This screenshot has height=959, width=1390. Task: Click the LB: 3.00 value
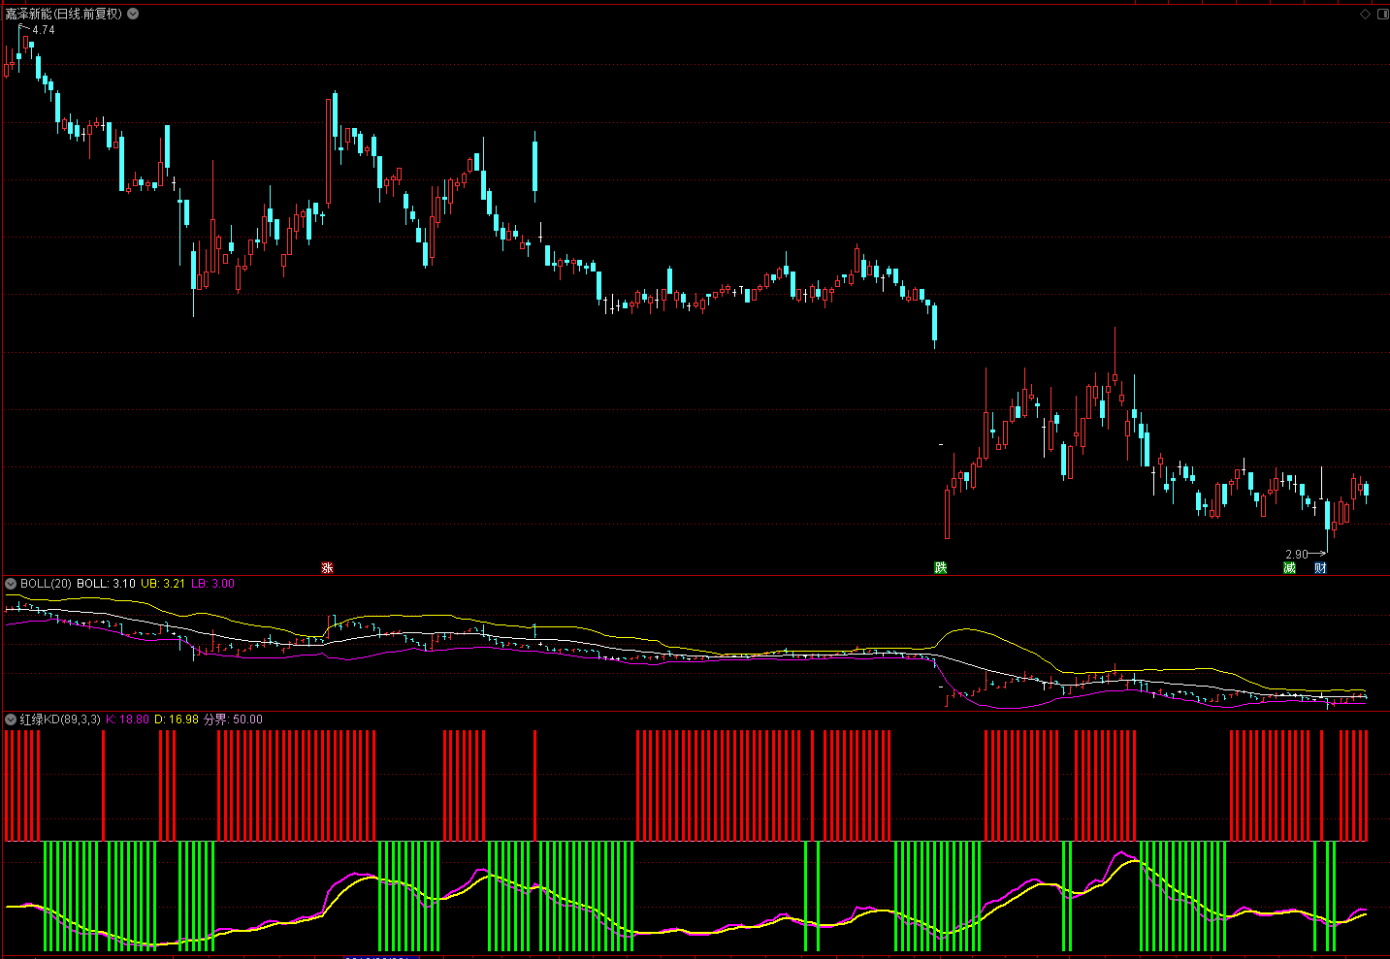pyautogui.click(x=213, y=584)
